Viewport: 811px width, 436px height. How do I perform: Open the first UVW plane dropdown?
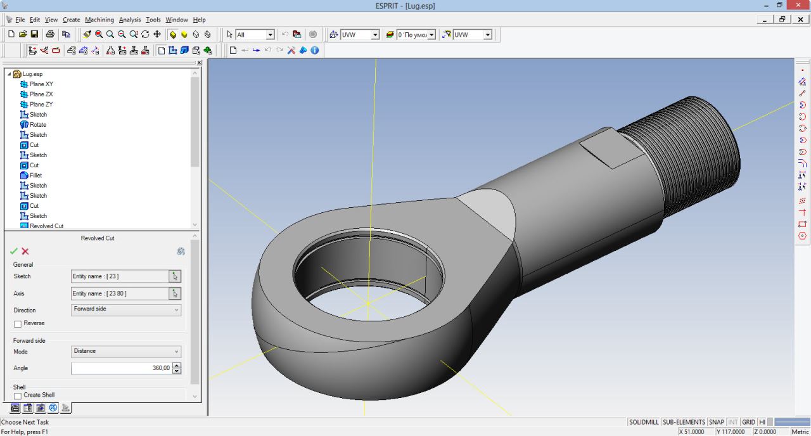pyautogui.click(x=374, y=35)
